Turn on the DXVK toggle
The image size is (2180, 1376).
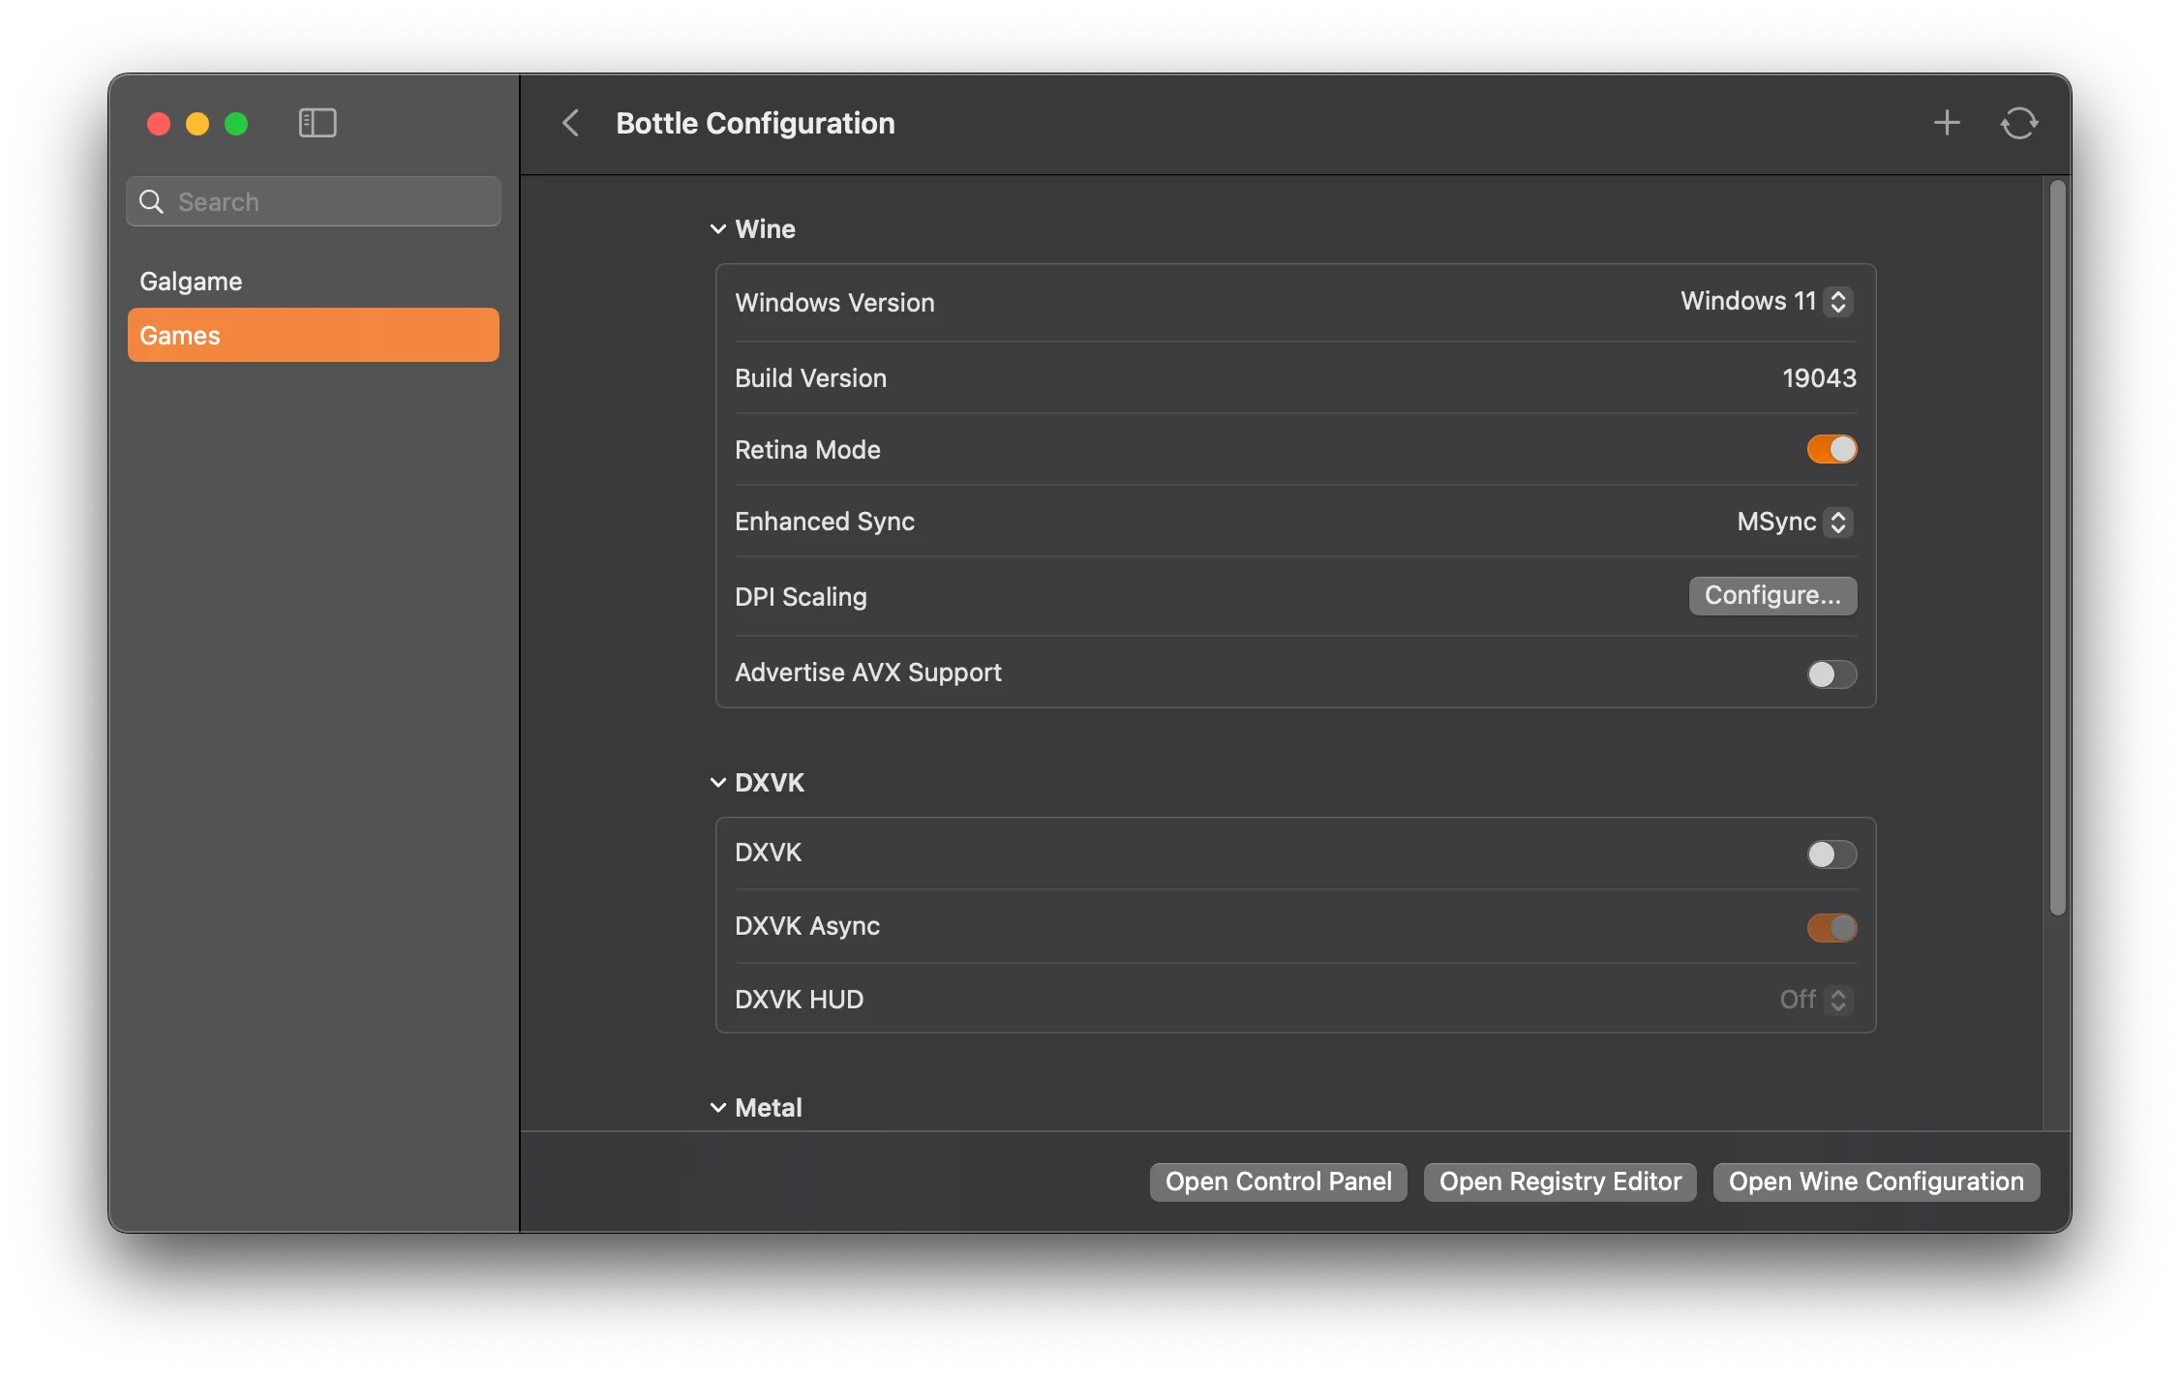click(x=1831, y=853)
